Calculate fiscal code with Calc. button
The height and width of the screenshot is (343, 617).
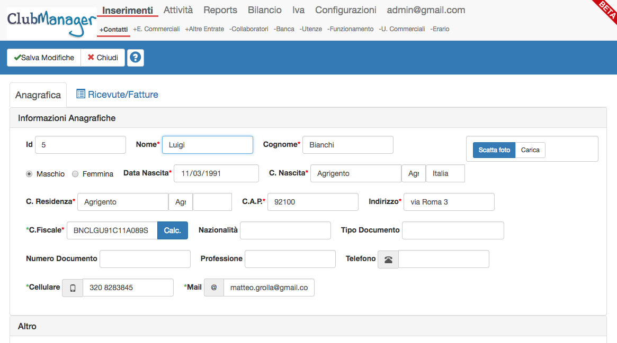click(173, 230)
